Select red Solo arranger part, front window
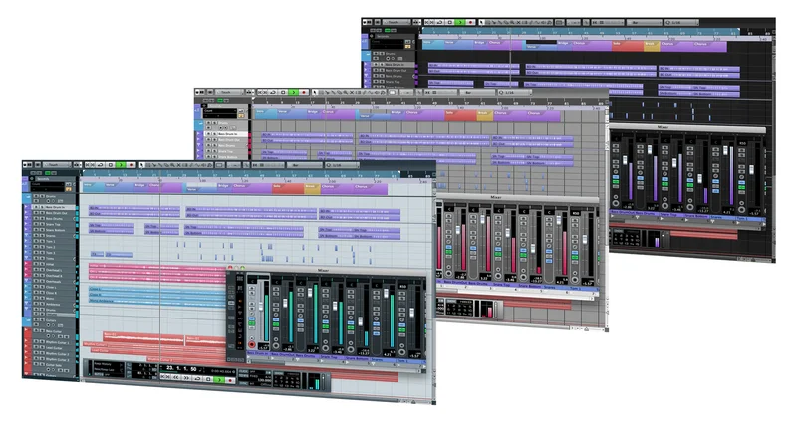Image resolution: width=797 pixels, height=424 pixels. (288, 188)
